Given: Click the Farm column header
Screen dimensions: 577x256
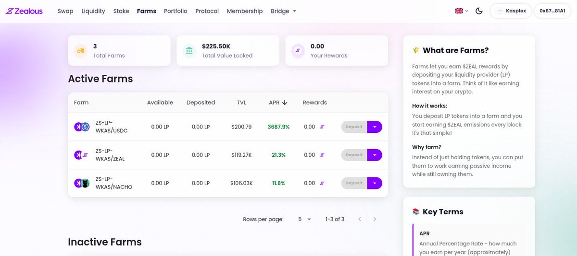Looking at the screenshot, I should point(81,102).
